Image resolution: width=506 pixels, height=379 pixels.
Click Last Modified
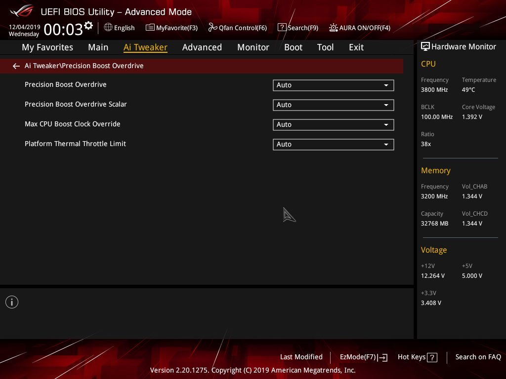pyautogui.click(x=301, y=357)
